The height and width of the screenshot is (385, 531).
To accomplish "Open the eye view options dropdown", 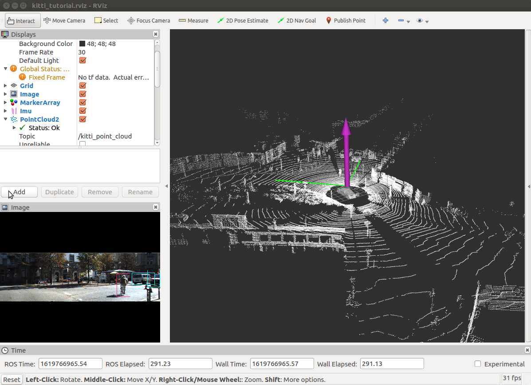I will (422, 21).
